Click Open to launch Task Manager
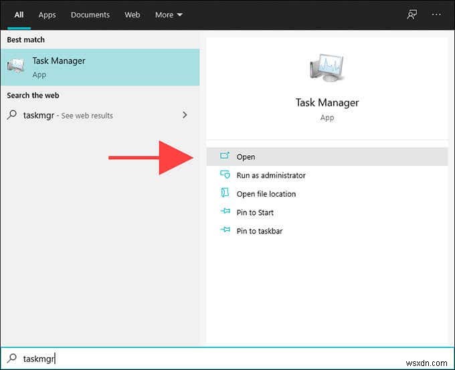The width and height of the screenshot is (455, 370). [327, 157]
